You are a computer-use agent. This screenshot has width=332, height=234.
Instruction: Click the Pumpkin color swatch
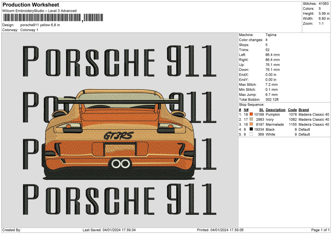[x=251, y=114]
